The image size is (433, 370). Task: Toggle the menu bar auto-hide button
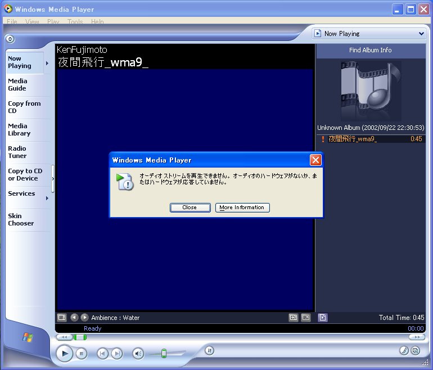click(10, 39)
